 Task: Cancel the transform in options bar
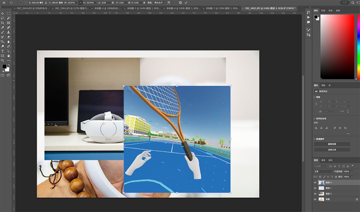(x=180, y=3)
